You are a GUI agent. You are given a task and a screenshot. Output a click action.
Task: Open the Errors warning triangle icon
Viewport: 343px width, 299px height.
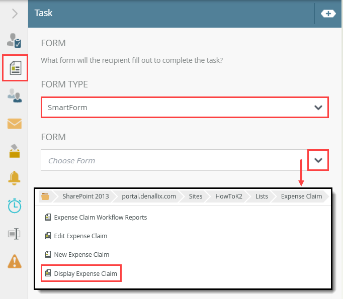coord(14,261)
